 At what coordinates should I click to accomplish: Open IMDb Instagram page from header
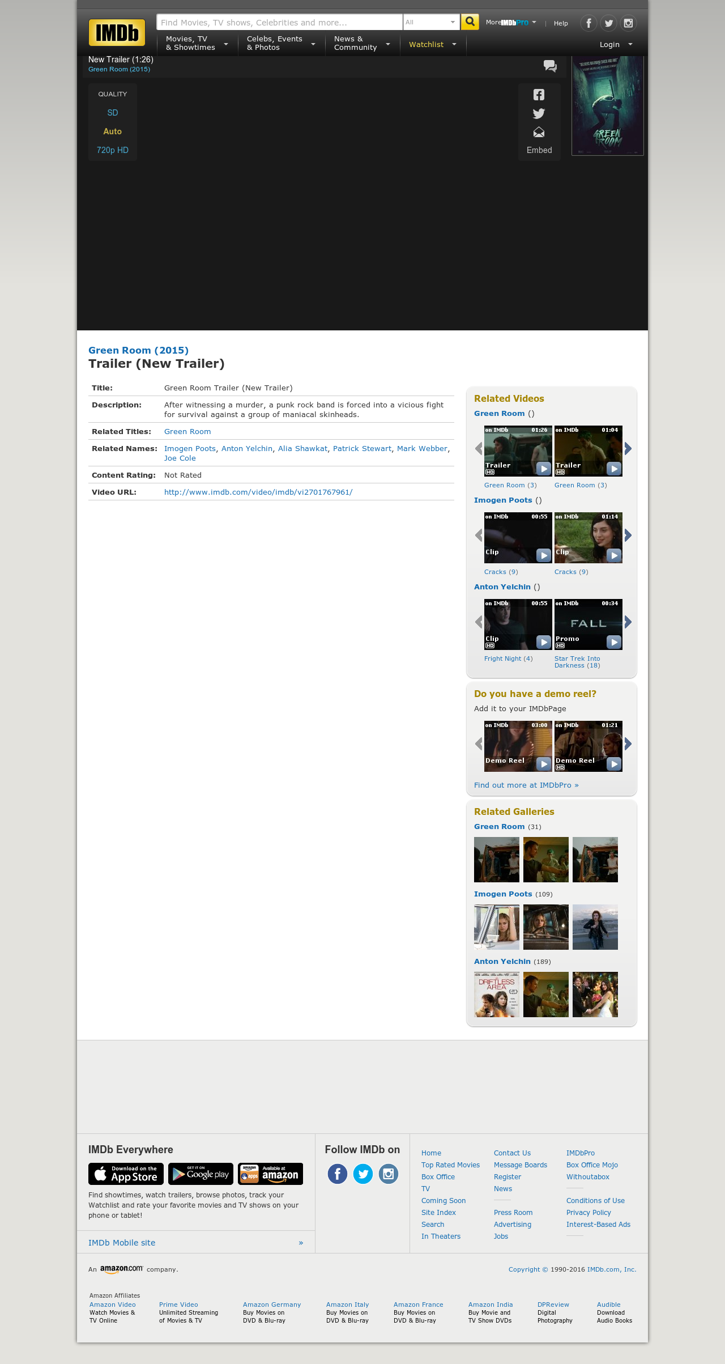[x=628, y=23]
